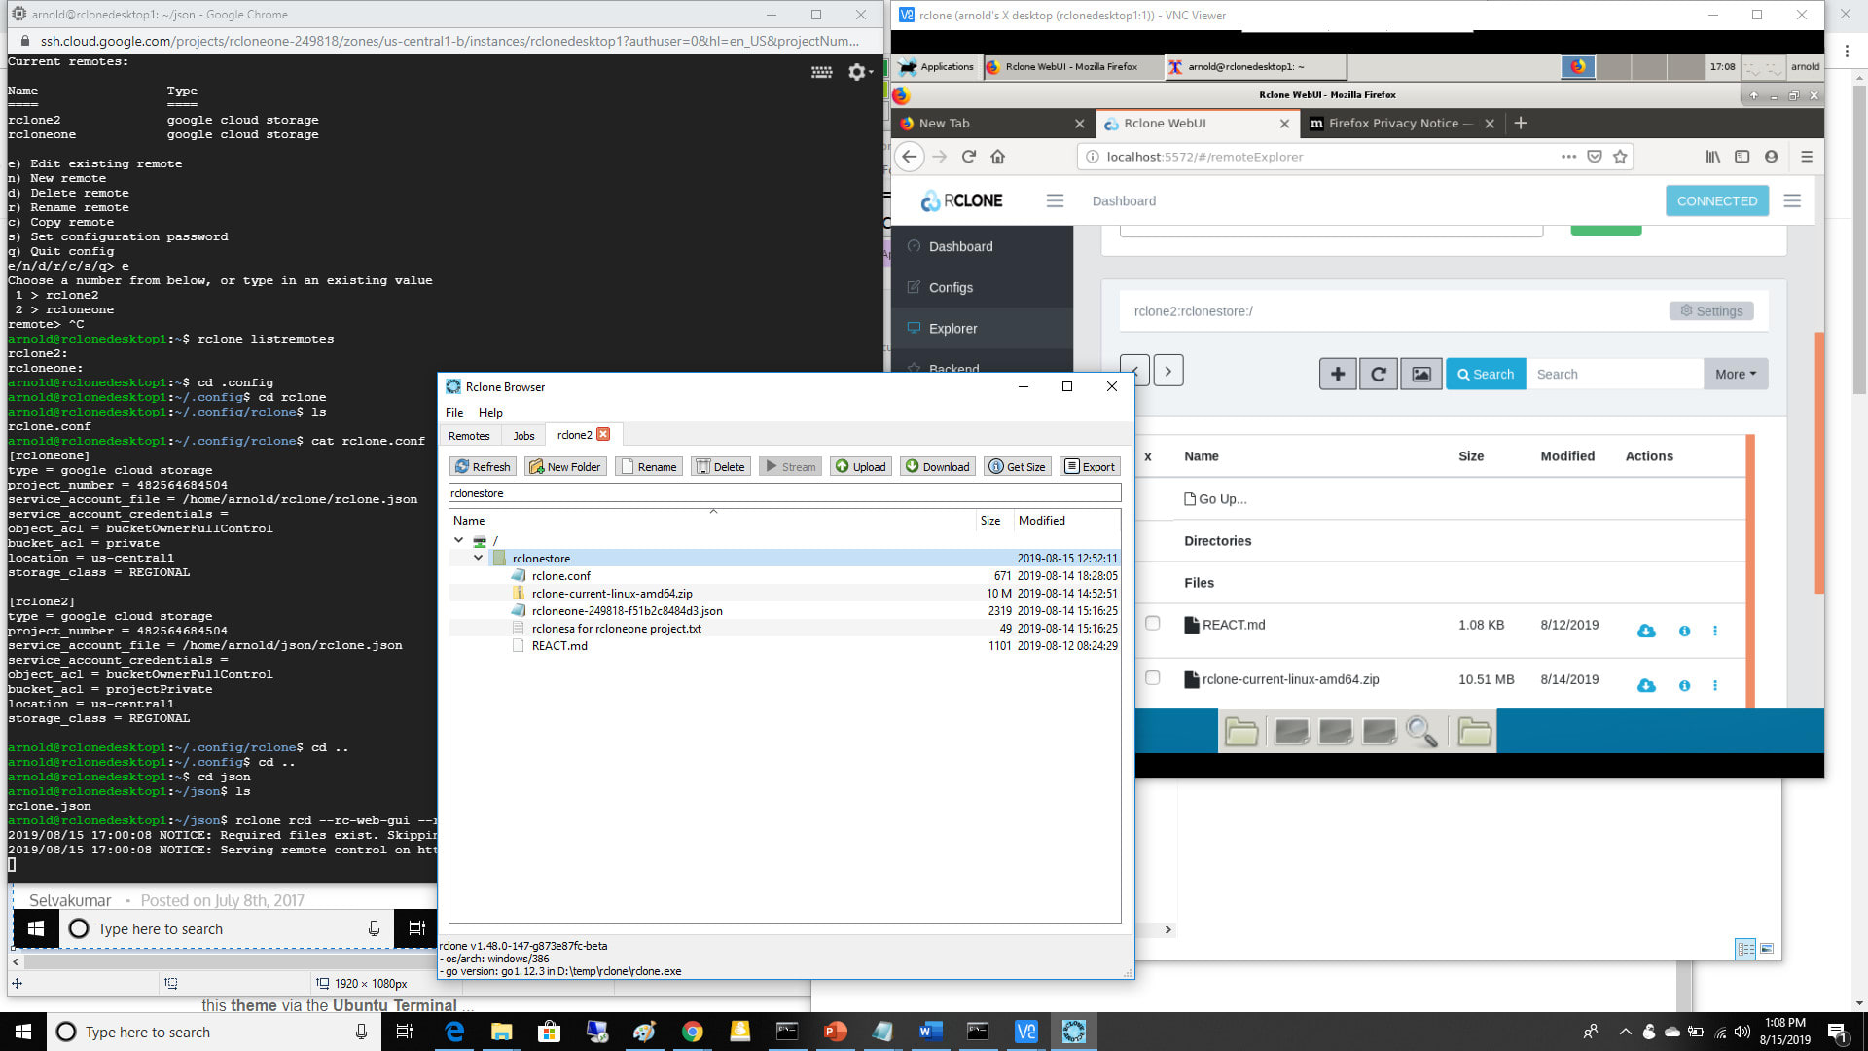1868x1051 pixels.
Task: Click the Firefox Pocket save icon
Action: click(1595, 157)
